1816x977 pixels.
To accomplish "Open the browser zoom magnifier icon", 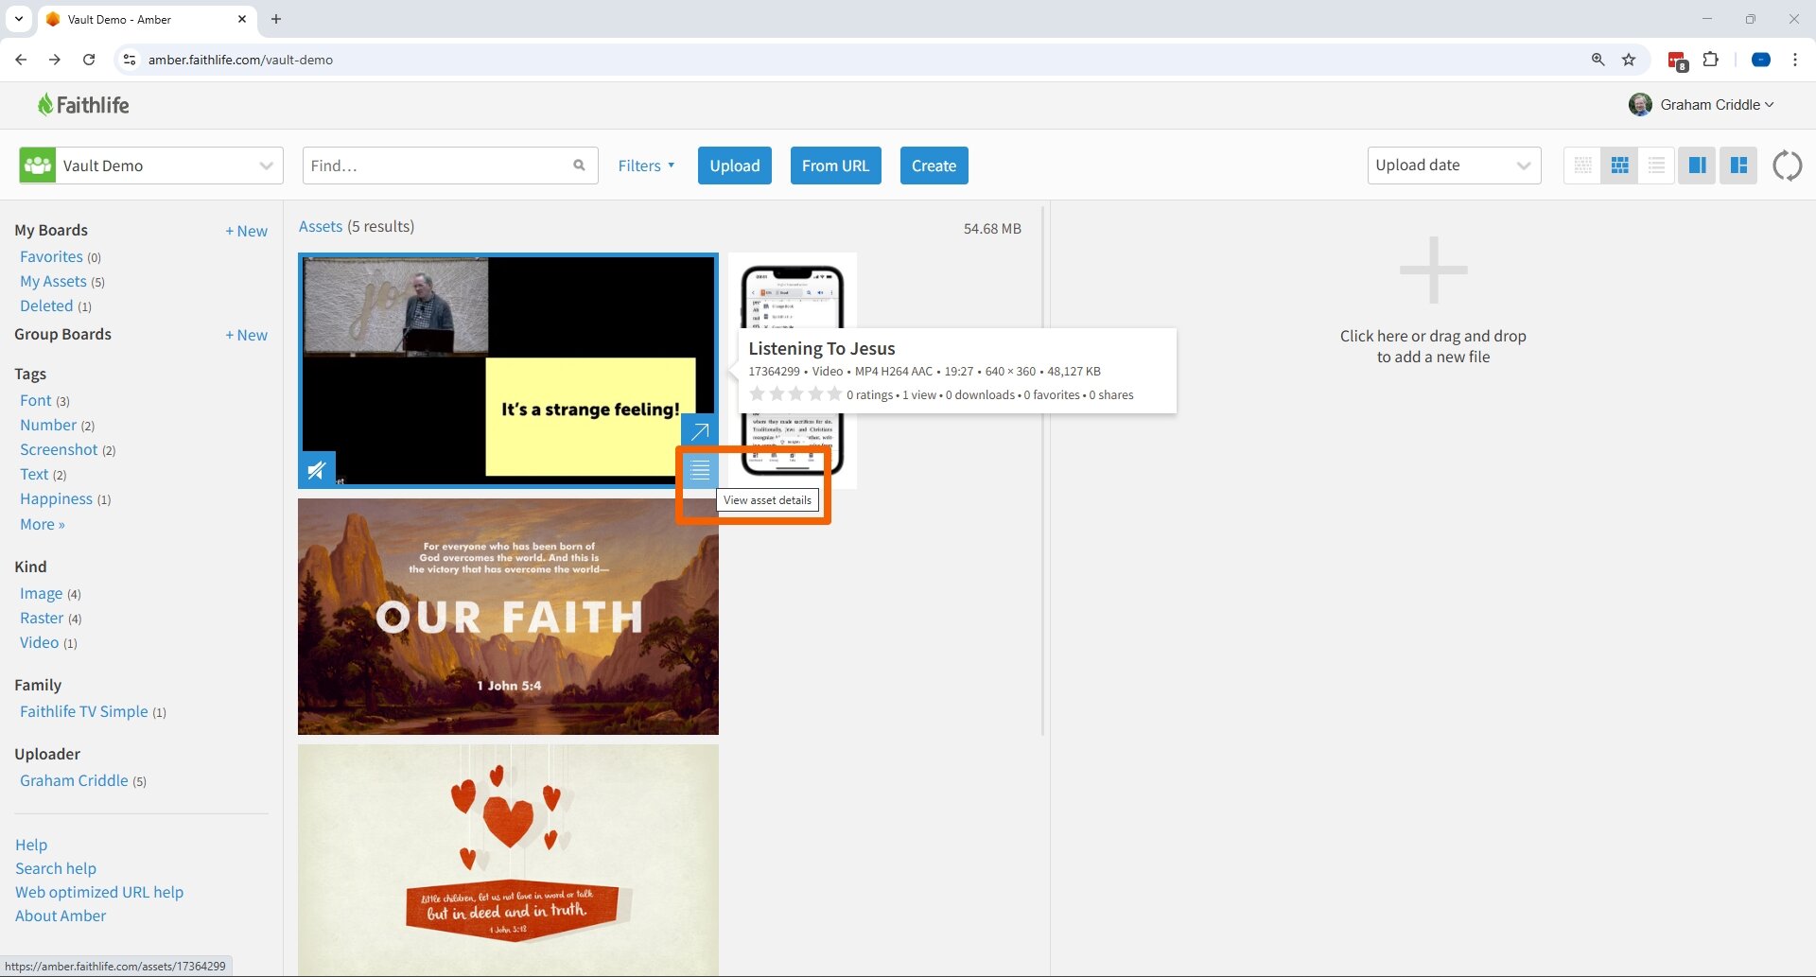I will [x=1598, y=60].
